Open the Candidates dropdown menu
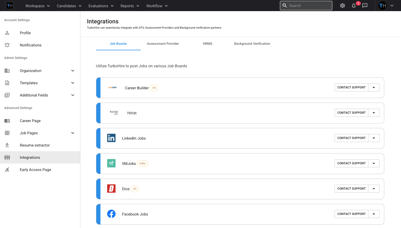 (69, 6)
